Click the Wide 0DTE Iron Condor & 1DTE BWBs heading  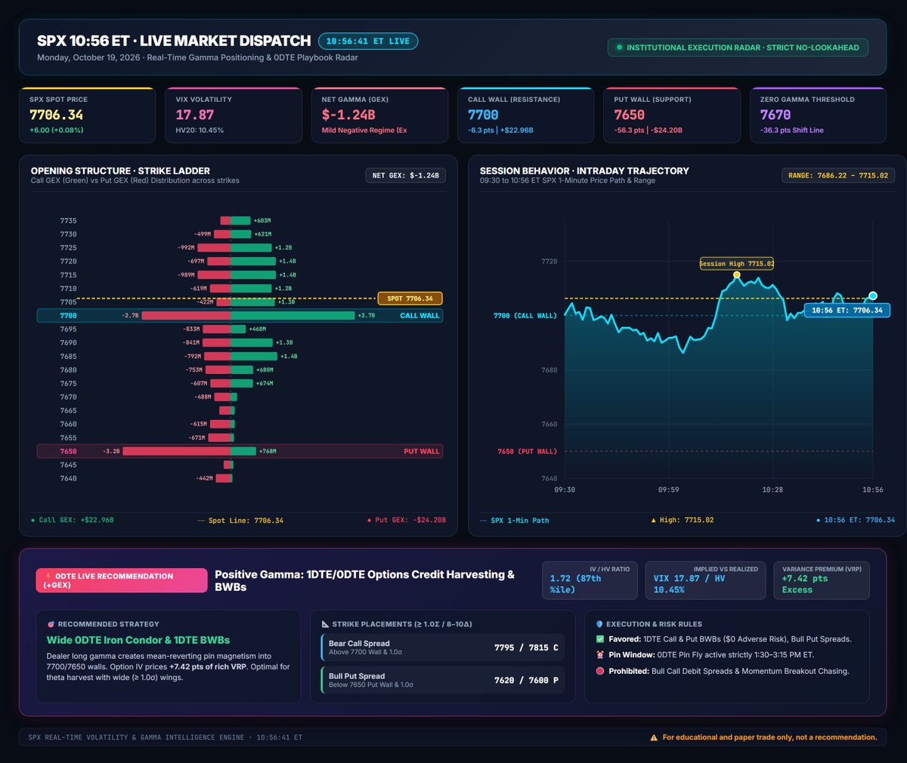click(x=138, y=640)
